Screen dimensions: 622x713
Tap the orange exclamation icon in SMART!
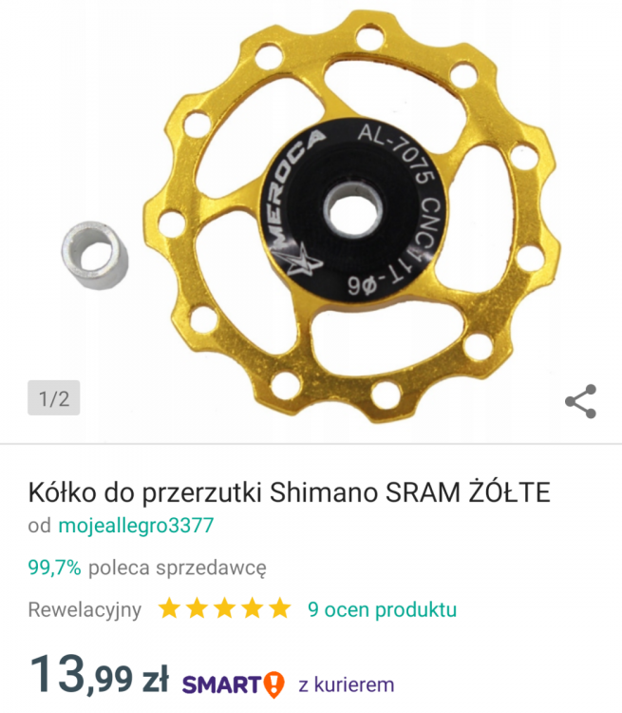tap(274, 684)
